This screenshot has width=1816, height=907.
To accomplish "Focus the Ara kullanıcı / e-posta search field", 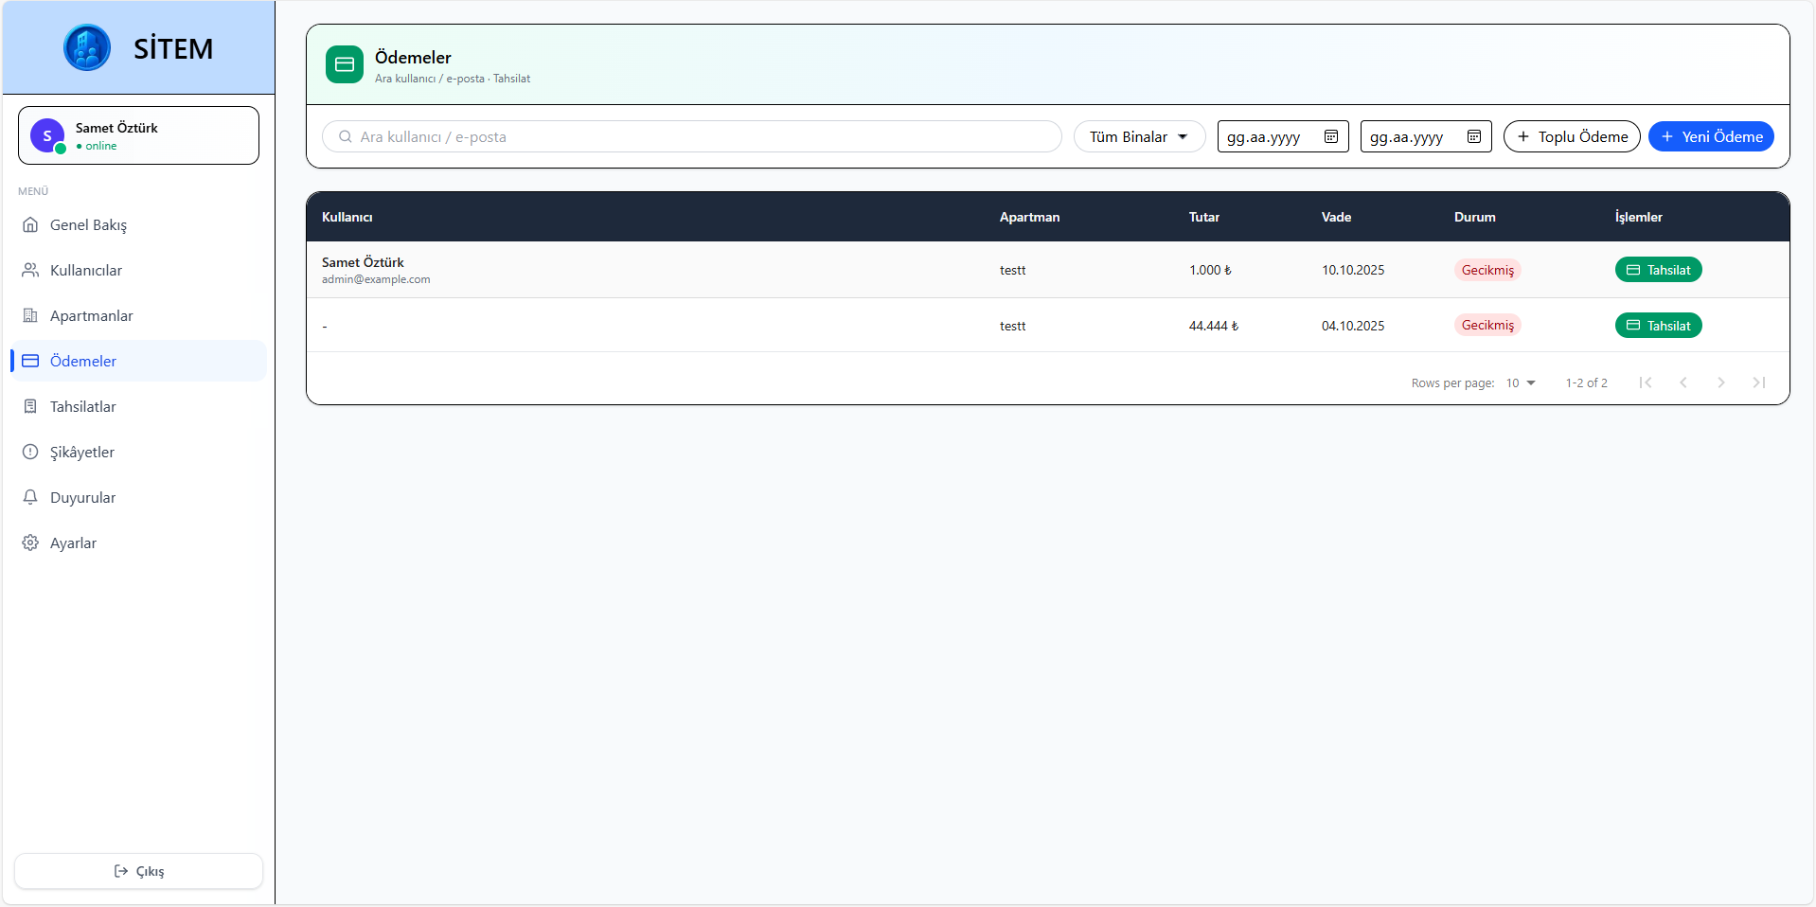I will tap(701, 136).
